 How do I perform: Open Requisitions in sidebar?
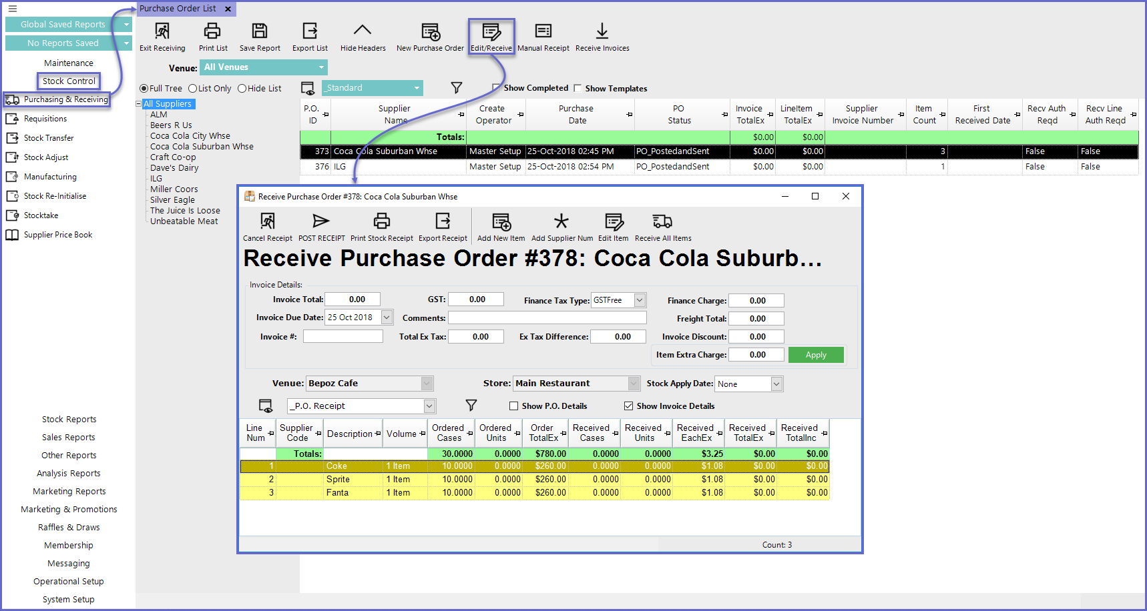45,119
